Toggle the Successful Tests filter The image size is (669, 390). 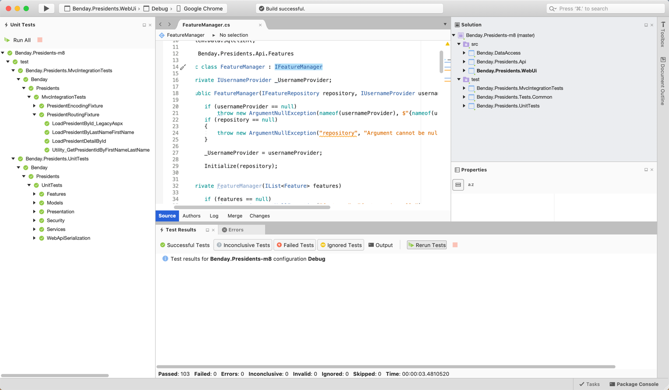[x=185, y=245]
